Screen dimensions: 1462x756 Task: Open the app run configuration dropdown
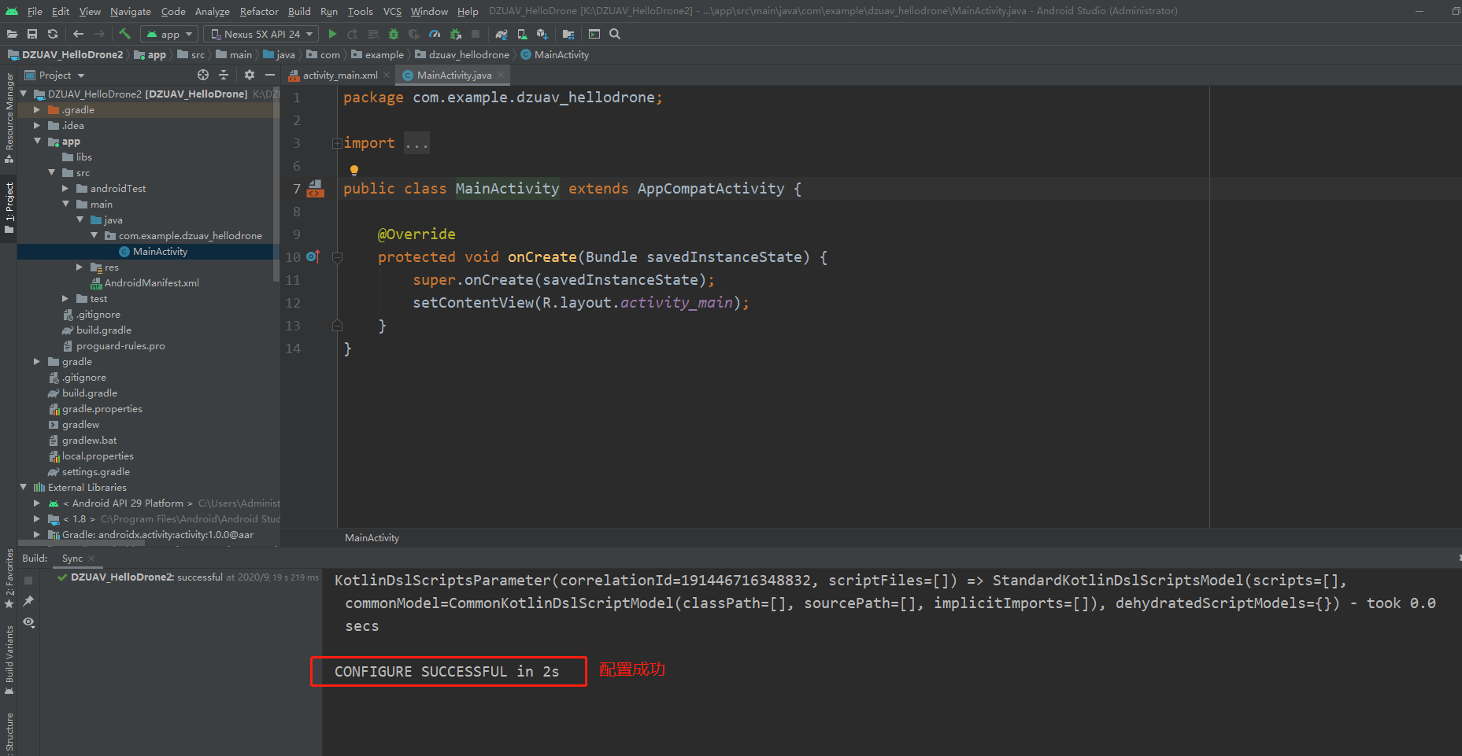click(170, 34)
